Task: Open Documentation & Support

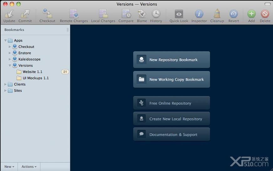Action: pos(171,134)
